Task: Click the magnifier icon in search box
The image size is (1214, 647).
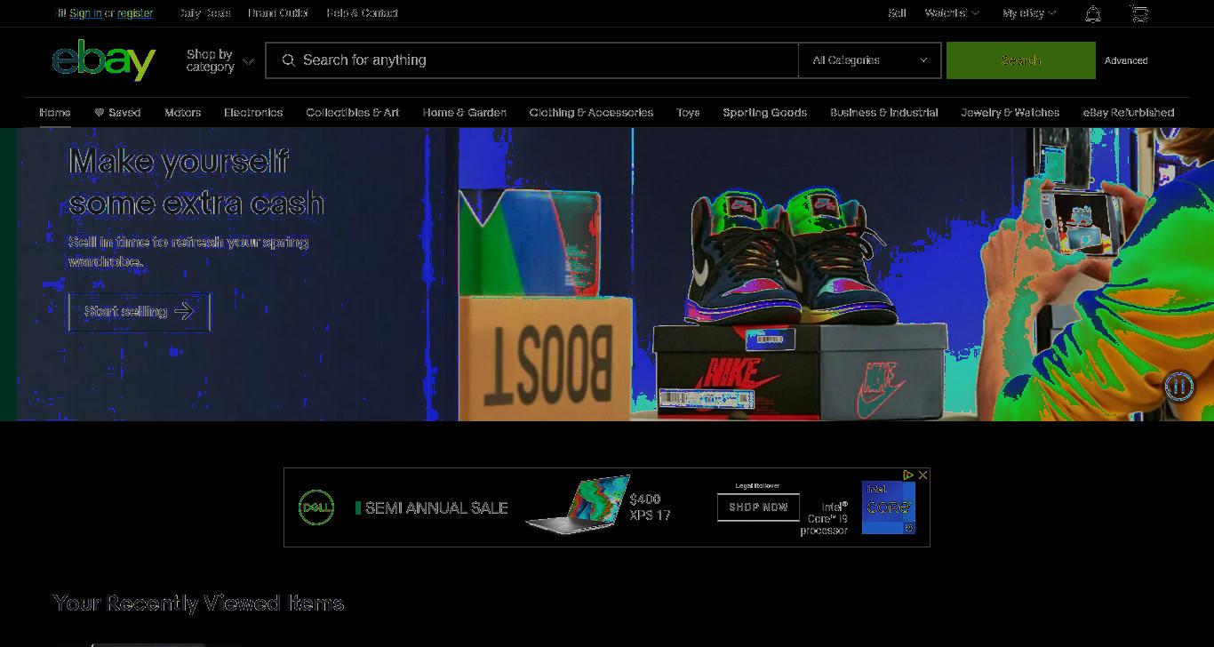Action: pos(288,60)
